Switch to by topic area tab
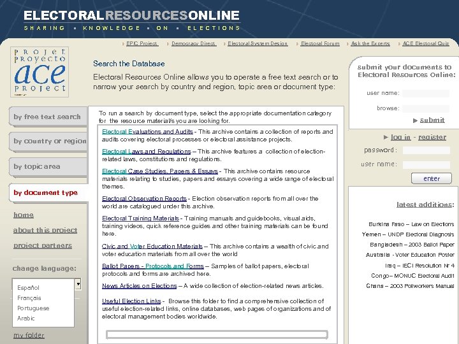The width and height of the screenshot is (459, 344). click(x=48, y=167)
